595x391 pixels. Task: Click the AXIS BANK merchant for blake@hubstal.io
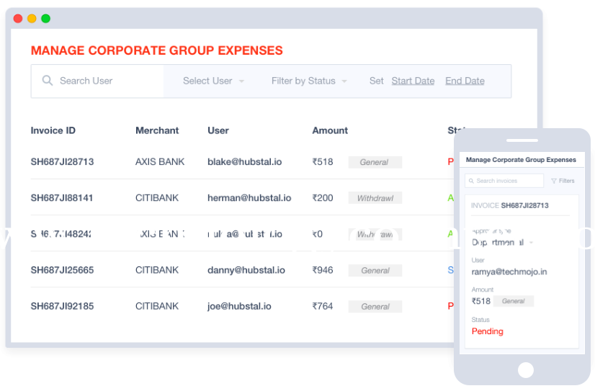[x=160, y=162]
